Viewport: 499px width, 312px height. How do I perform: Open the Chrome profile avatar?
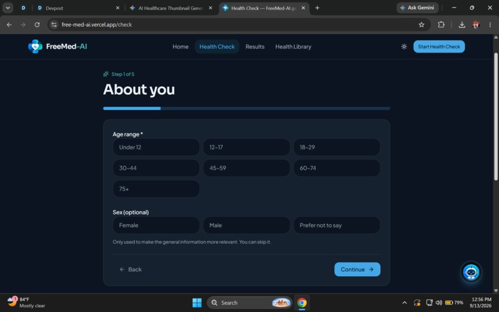[x=476, y=25]
